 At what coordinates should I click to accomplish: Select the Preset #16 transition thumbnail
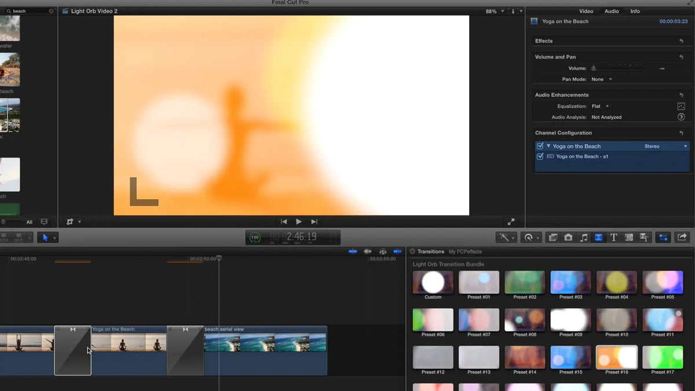point(617,357)
